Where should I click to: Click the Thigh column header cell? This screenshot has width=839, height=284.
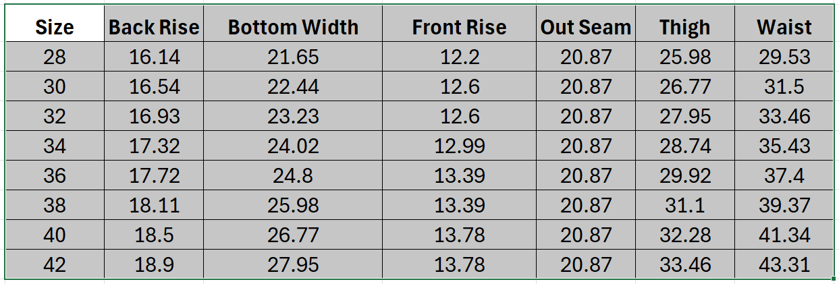point(684,28)
